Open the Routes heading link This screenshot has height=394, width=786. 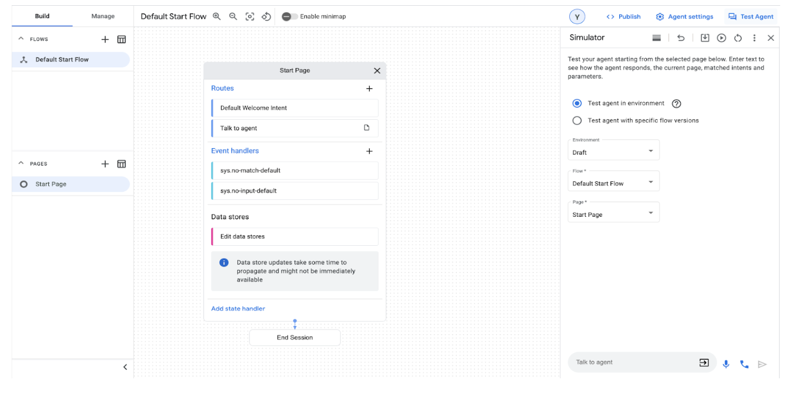(x=222, y=88)
